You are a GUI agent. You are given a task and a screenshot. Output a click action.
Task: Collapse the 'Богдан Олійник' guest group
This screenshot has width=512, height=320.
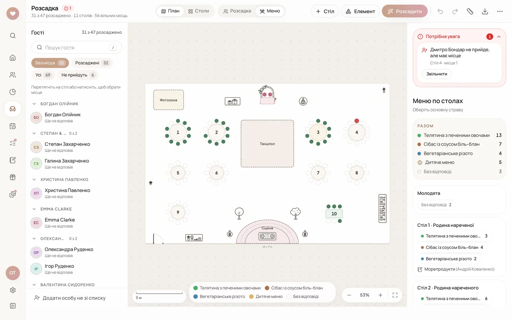(34, 104)
